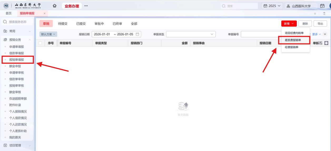The width and height of the screenshot is (331, 151).
Task: Open date picker icon in 报销日期 field
Action: pyautogui.click(x=137, y=34)
